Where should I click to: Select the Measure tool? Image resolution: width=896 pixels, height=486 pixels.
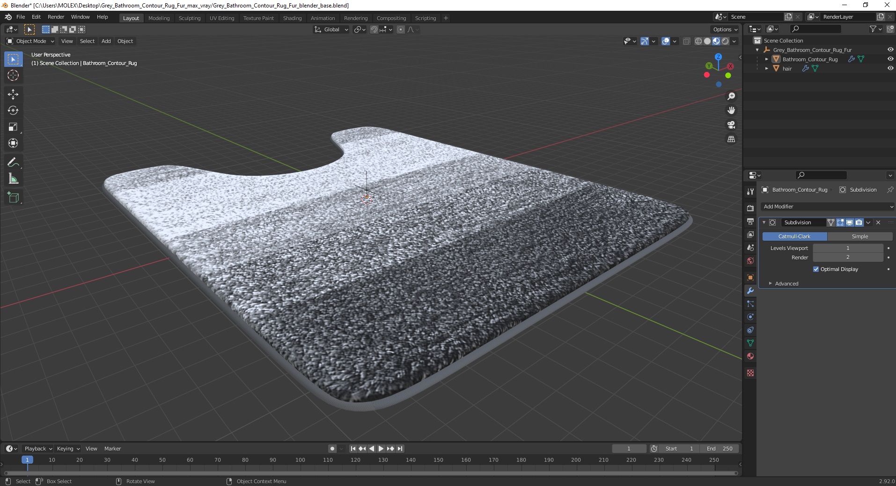point(13,179)
